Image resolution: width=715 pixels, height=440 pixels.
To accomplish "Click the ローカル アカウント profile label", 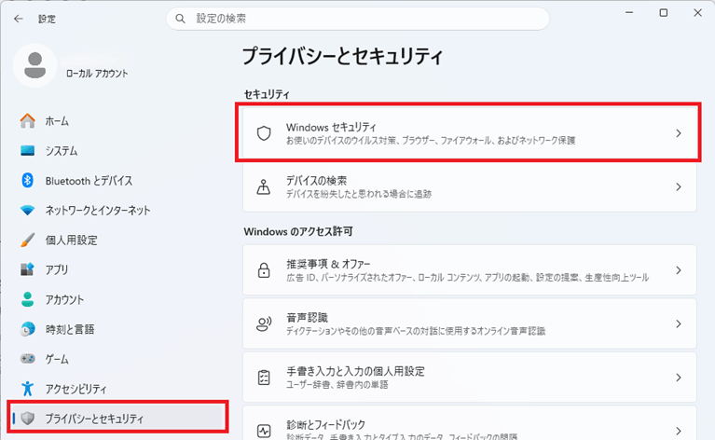I will coord(97,74).
